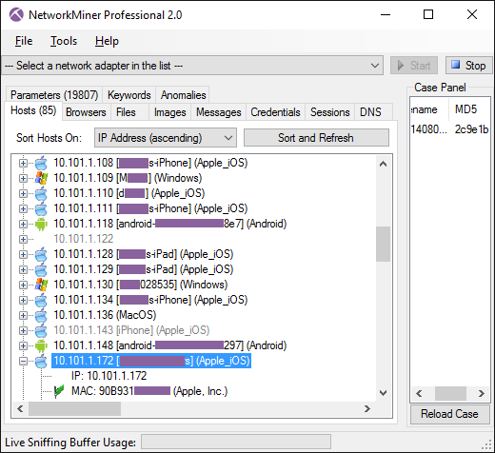Click Apple icon for host 10.101.1.111
This screenshot has width=495, height=453.
[41, 208]
